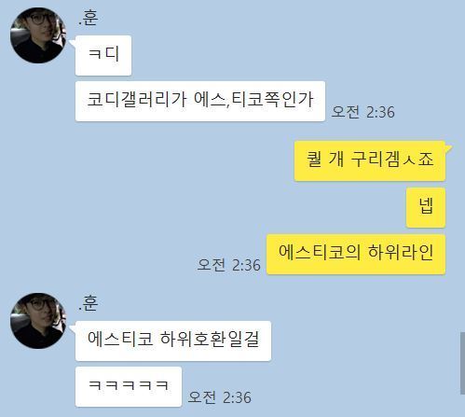This screenshot has width=465, height=417.
Task: Click the sender name .훈 above ㅋㄷ
Action: 88,18
